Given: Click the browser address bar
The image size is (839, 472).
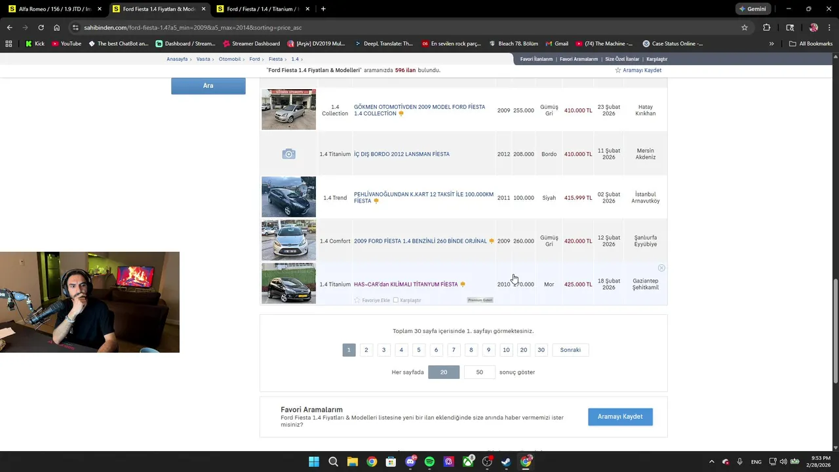Looking at the screenshot, I should point(406,28).
